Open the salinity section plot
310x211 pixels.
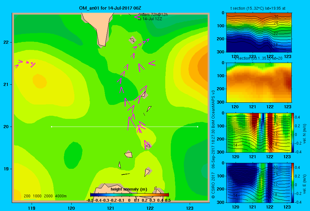point(259,83)
